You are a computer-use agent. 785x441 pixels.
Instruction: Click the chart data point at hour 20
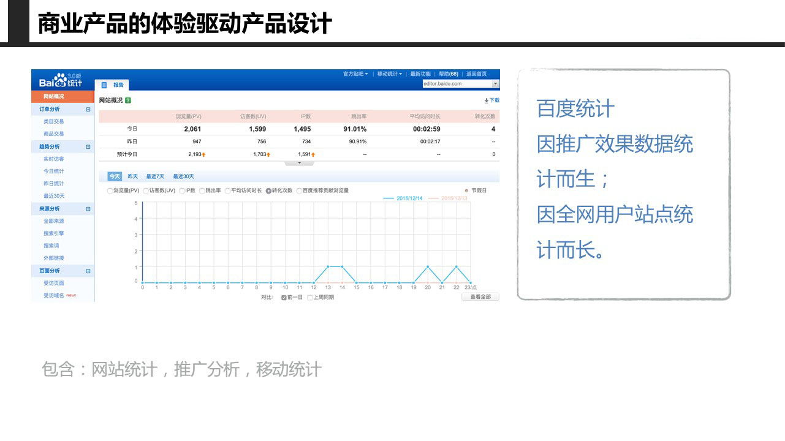pos(428,266)
